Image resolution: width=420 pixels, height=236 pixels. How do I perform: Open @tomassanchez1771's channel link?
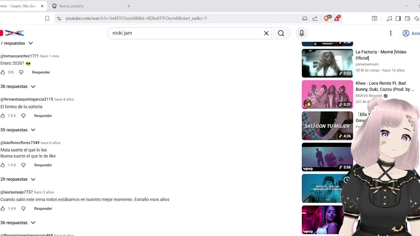(x=20, y=56)
